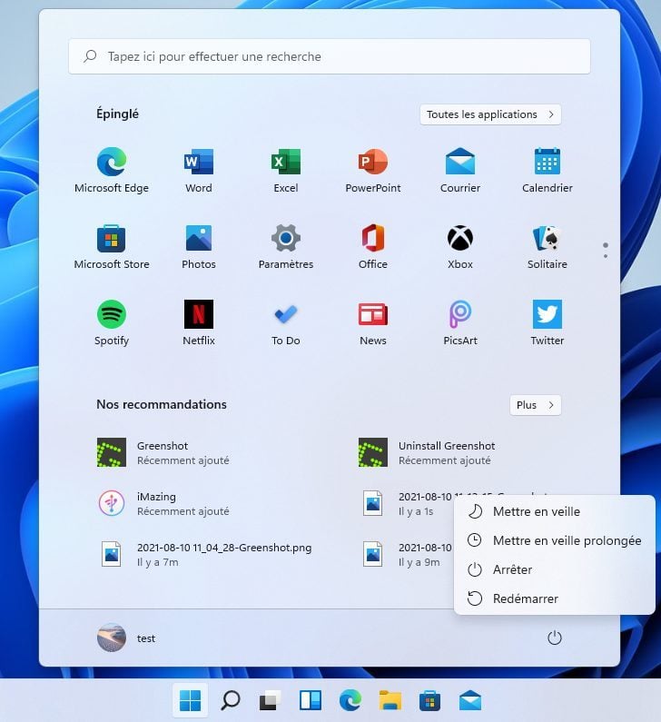The image size is (661, 722).
Task: Open Mail from the taskbar
Action: [470, 700]
